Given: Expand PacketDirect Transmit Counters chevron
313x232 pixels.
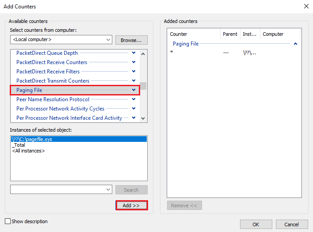Looking at the screenshot, I should pyautogui.click(x=134, y=80).
